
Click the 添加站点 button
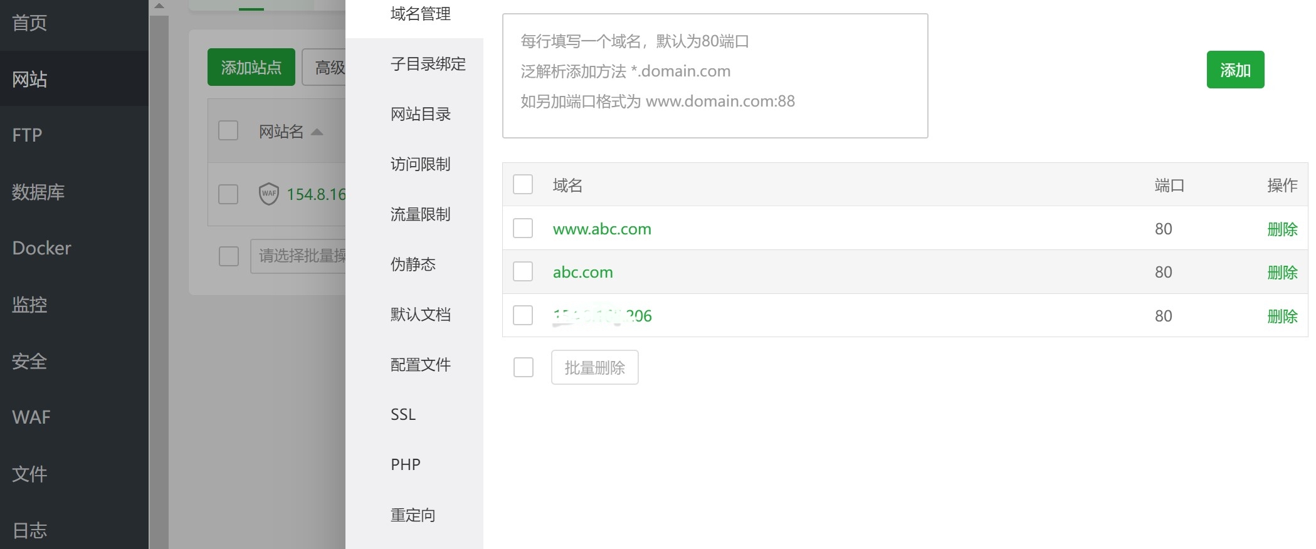(x=251, y=67)
